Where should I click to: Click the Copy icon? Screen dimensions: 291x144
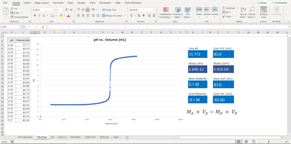point(12,13)
